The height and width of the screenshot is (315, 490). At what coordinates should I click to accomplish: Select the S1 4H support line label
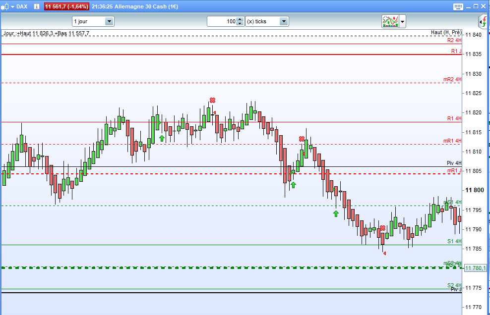[x=454, y=241]
